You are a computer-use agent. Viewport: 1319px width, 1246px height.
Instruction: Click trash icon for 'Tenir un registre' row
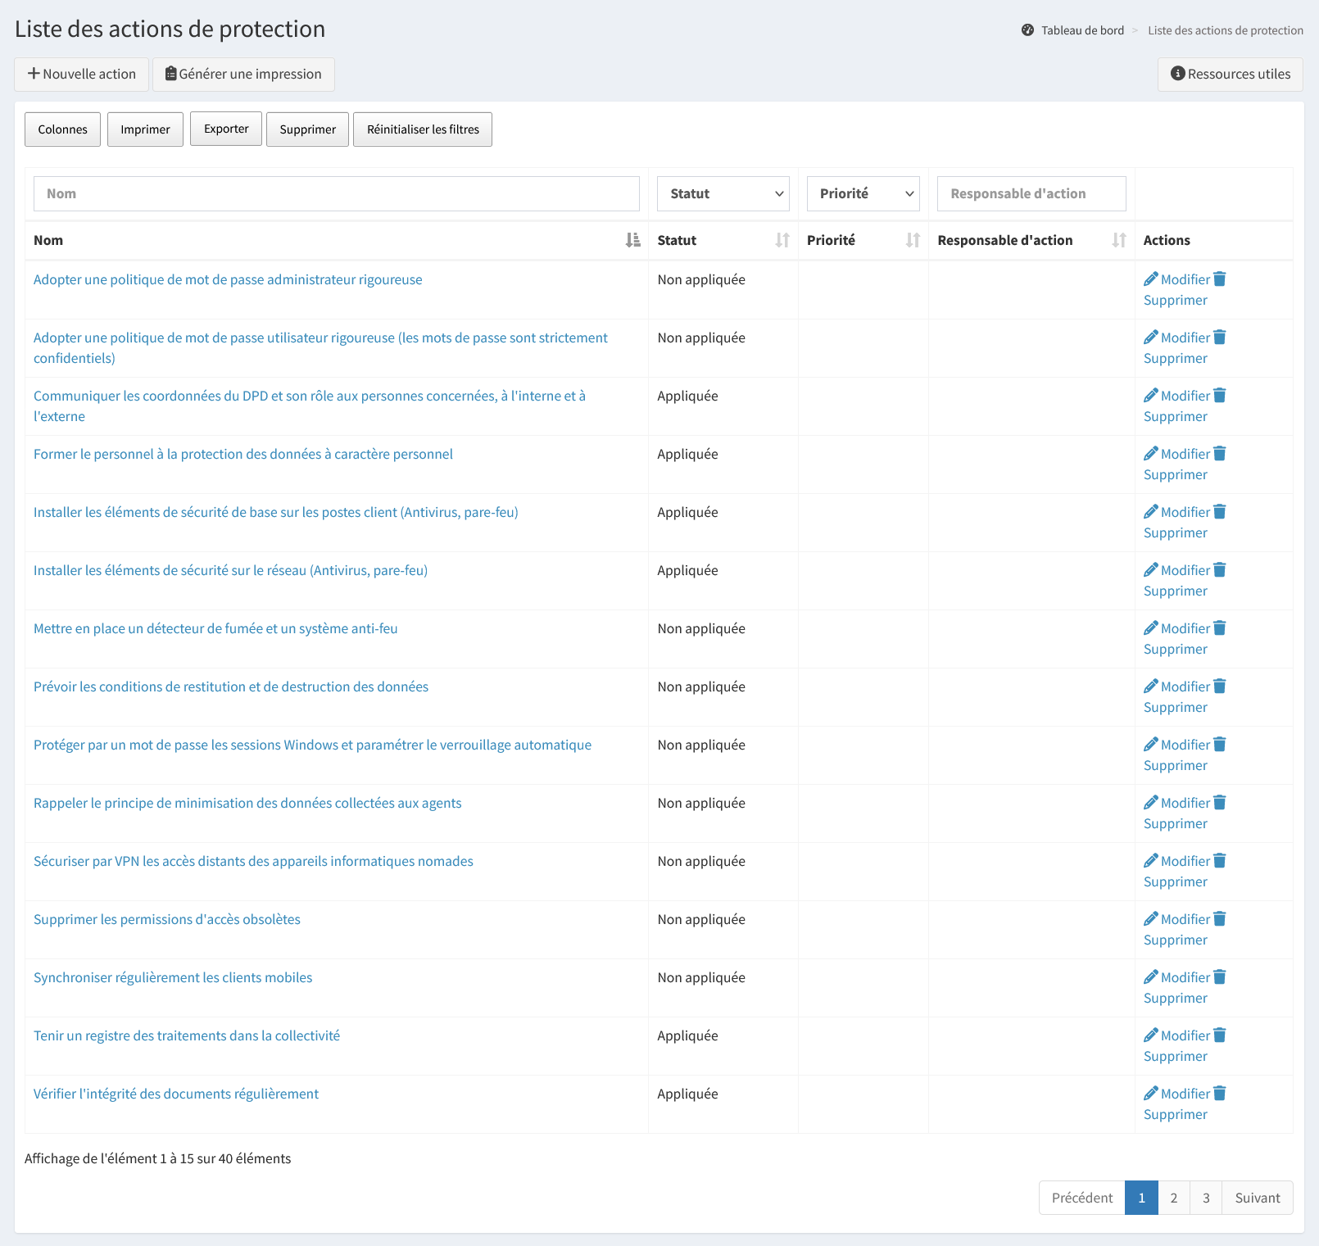click(x=1220, y=1035)
